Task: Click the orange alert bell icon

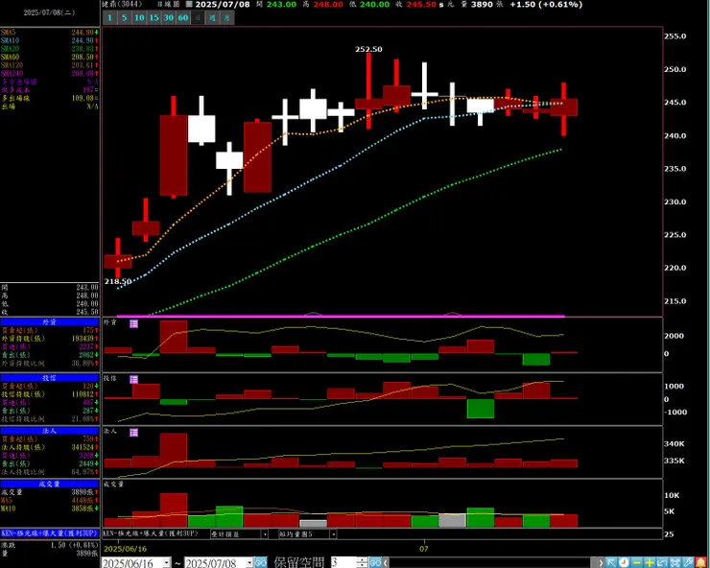Action: (x=701, y=562)
